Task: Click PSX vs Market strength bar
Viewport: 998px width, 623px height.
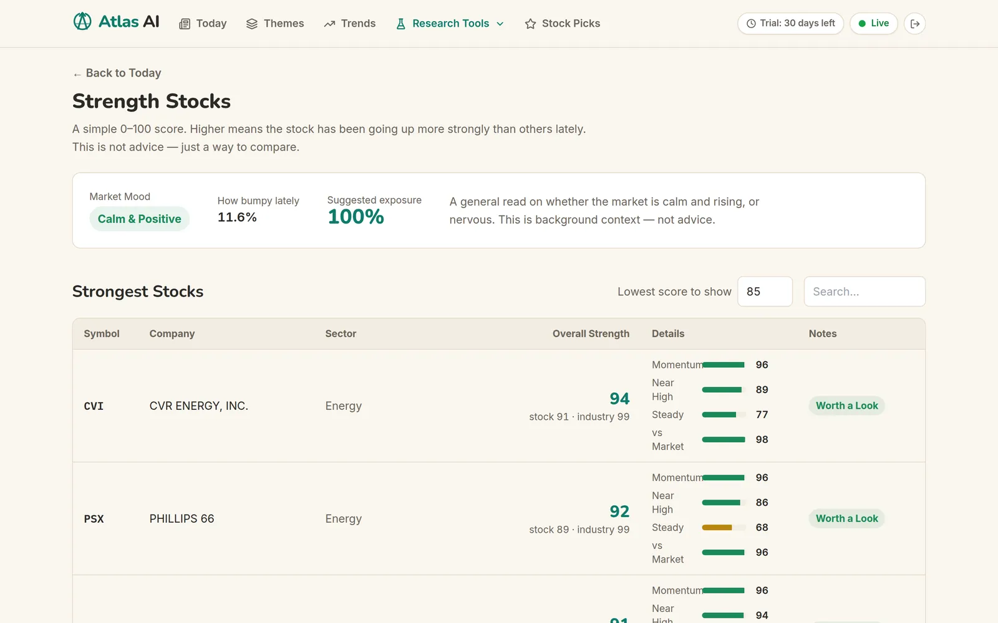Action: (x=724, y=553)
